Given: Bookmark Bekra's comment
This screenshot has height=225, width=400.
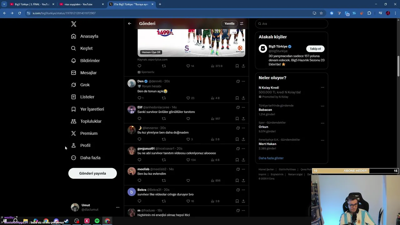Looking at the screenshot, I should coord(237,201).
